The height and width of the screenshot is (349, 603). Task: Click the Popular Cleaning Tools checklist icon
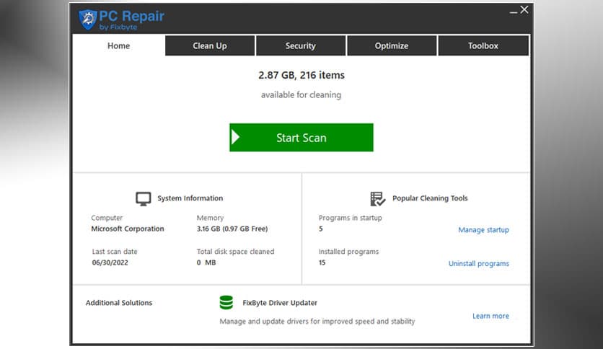tap(377, 199)
